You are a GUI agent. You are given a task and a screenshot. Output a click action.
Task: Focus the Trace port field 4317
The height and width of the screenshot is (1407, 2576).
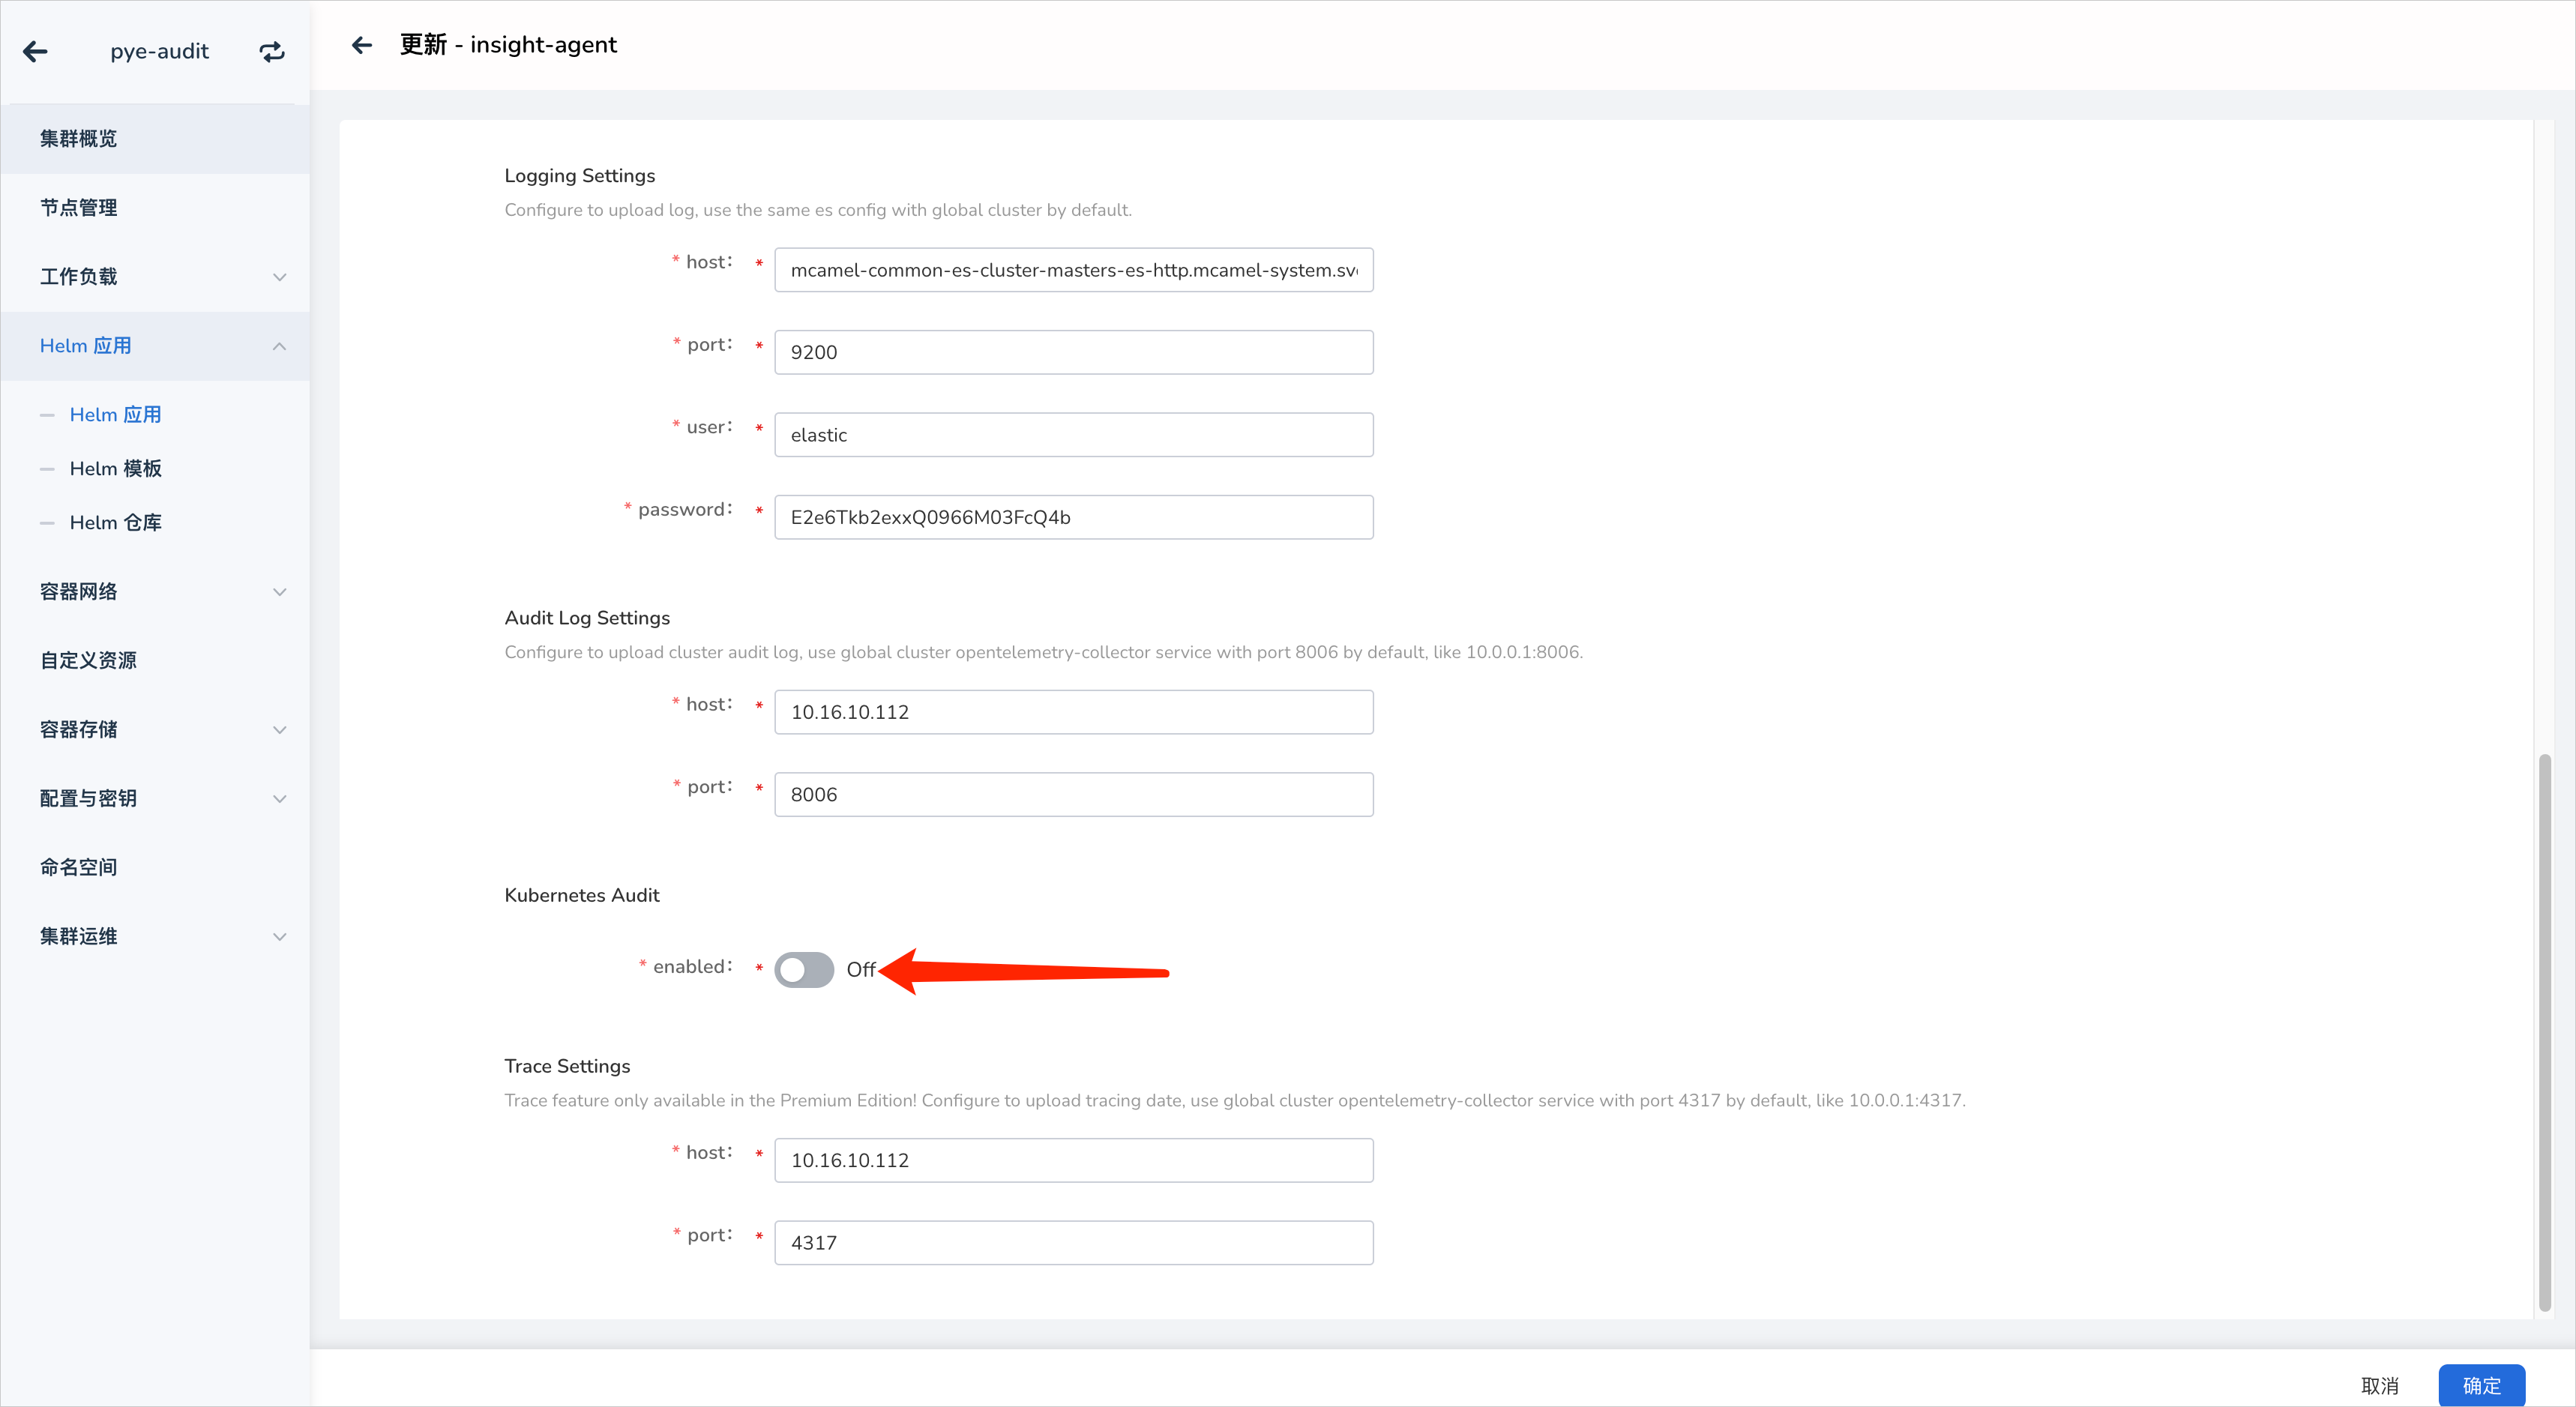(1073, 1242)
